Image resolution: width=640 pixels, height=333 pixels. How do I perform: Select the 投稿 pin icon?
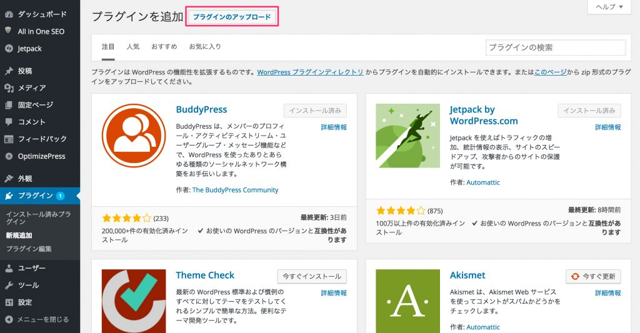9,71
